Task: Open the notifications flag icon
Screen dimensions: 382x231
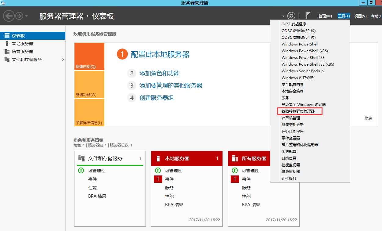Action: (308, 15)
